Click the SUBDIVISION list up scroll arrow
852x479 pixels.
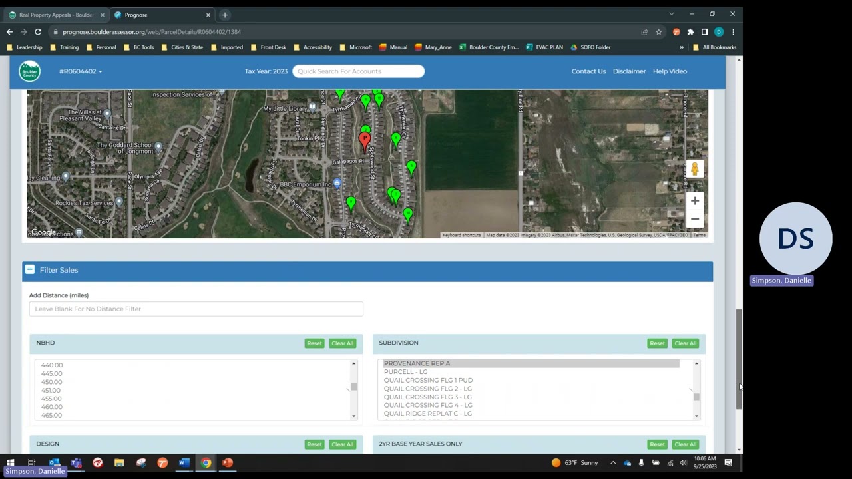[x=697, y=363]
